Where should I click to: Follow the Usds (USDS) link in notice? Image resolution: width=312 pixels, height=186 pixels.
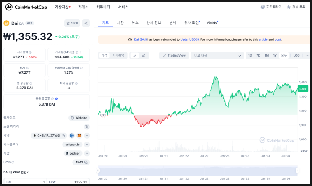coord(189,39)
